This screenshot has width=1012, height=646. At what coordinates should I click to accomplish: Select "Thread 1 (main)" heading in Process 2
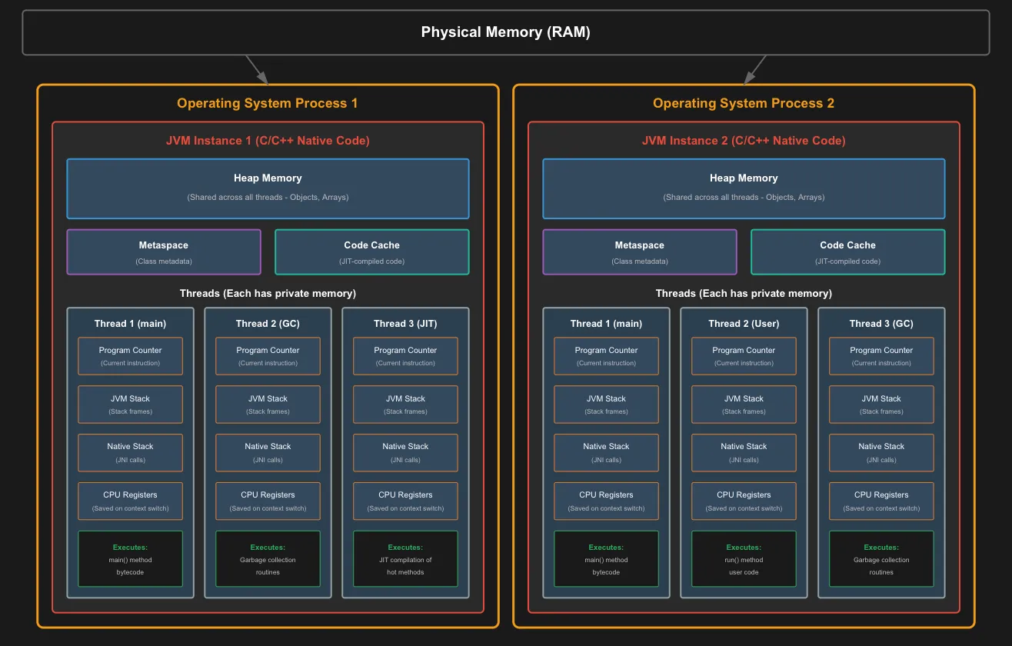tap(606, 323)
